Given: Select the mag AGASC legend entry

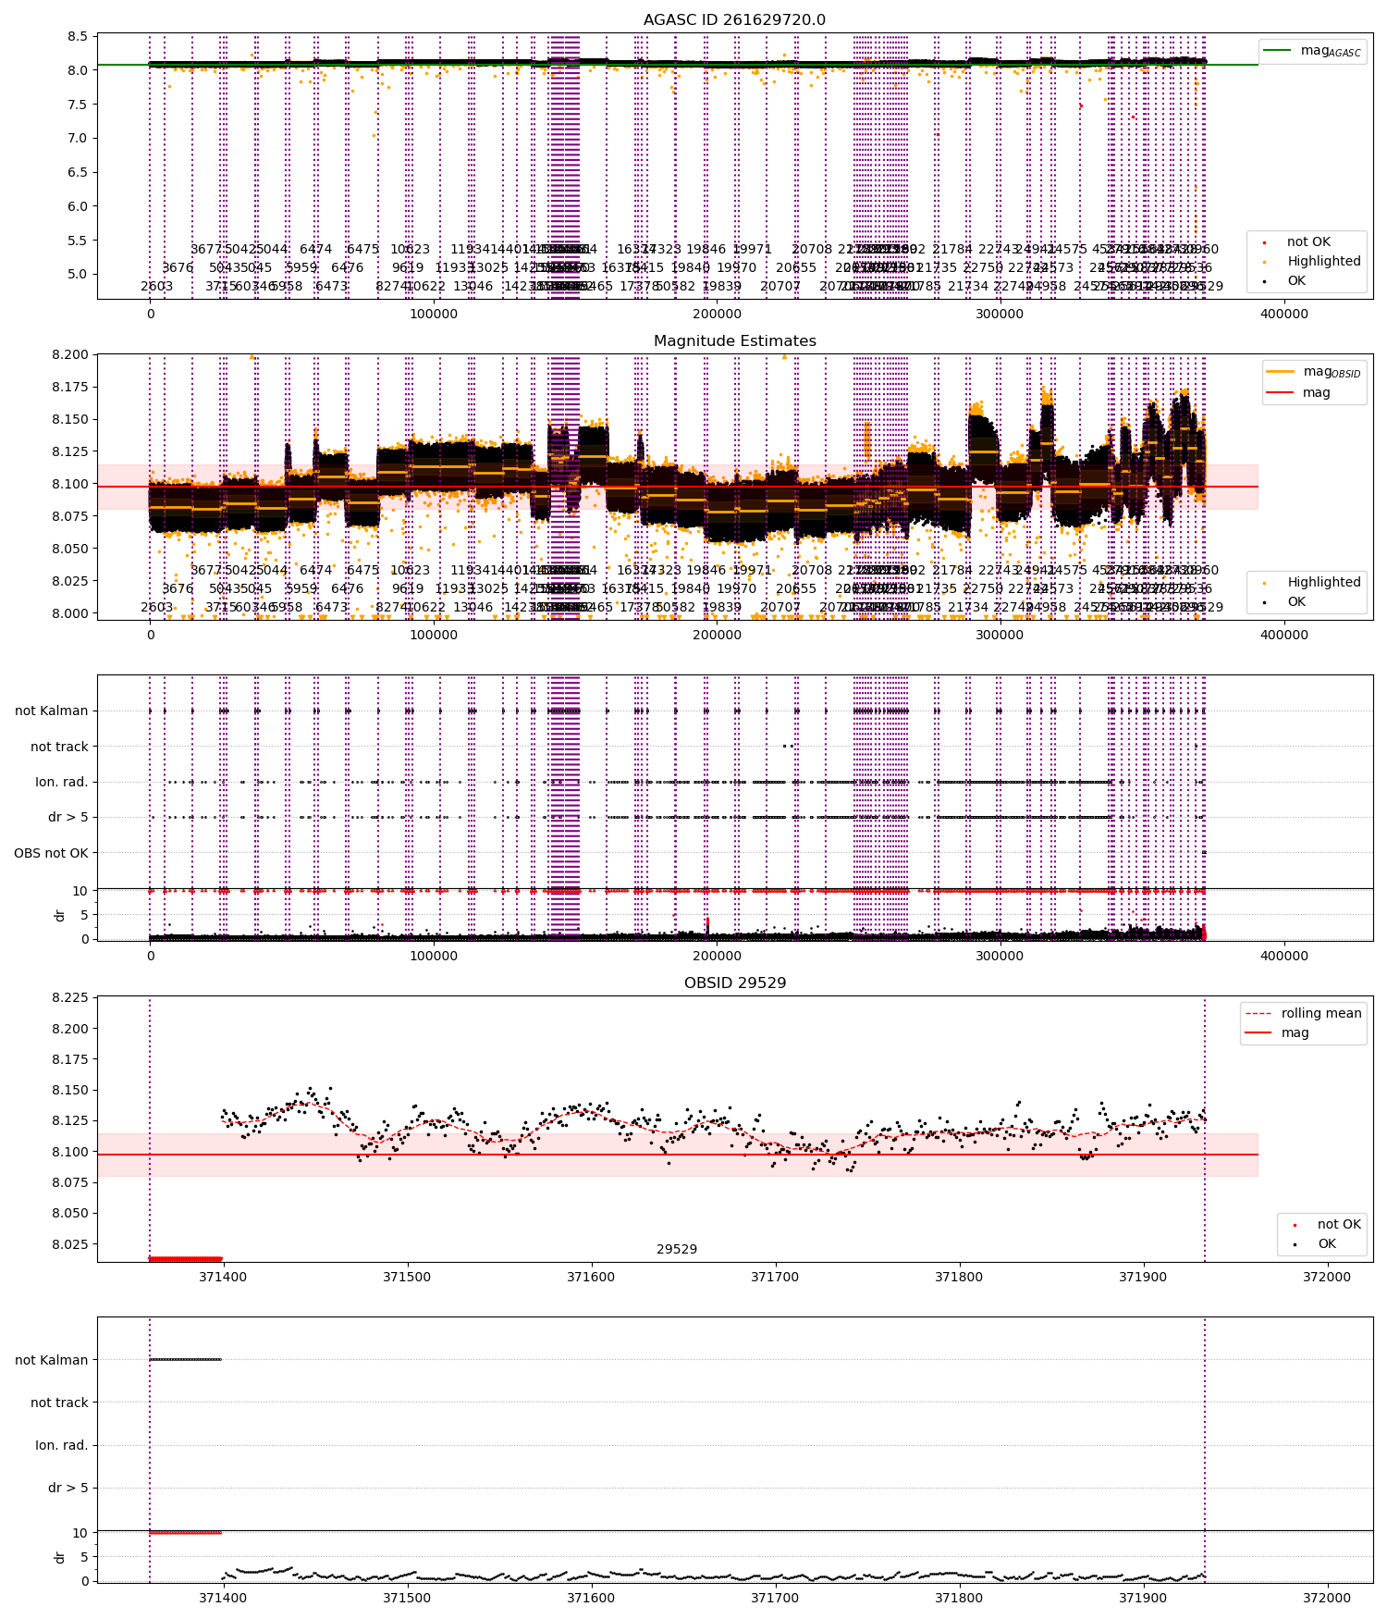Looking at the screenshot, I should point(1312,51).
